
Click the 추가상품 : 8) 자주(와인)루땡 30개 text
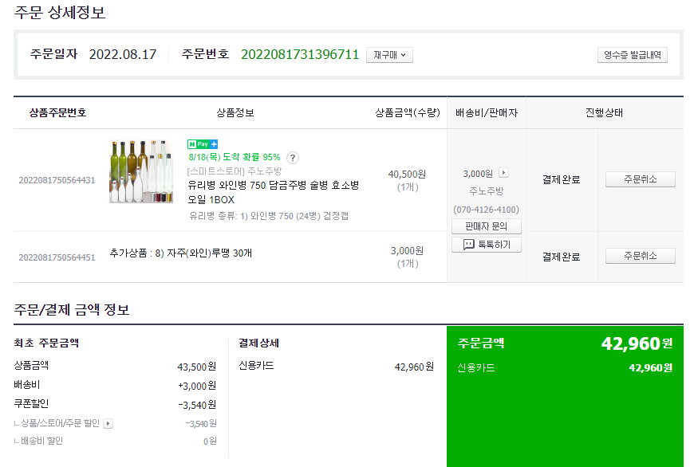[x=181, y=253]
